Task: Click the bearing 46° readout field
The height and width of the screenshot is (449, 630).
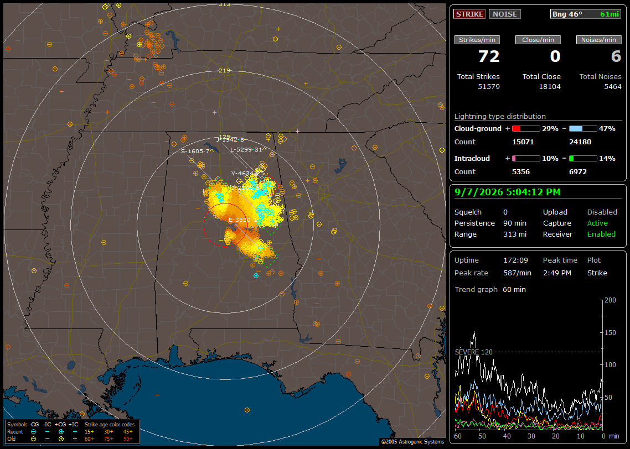Action: coord(586,14)
